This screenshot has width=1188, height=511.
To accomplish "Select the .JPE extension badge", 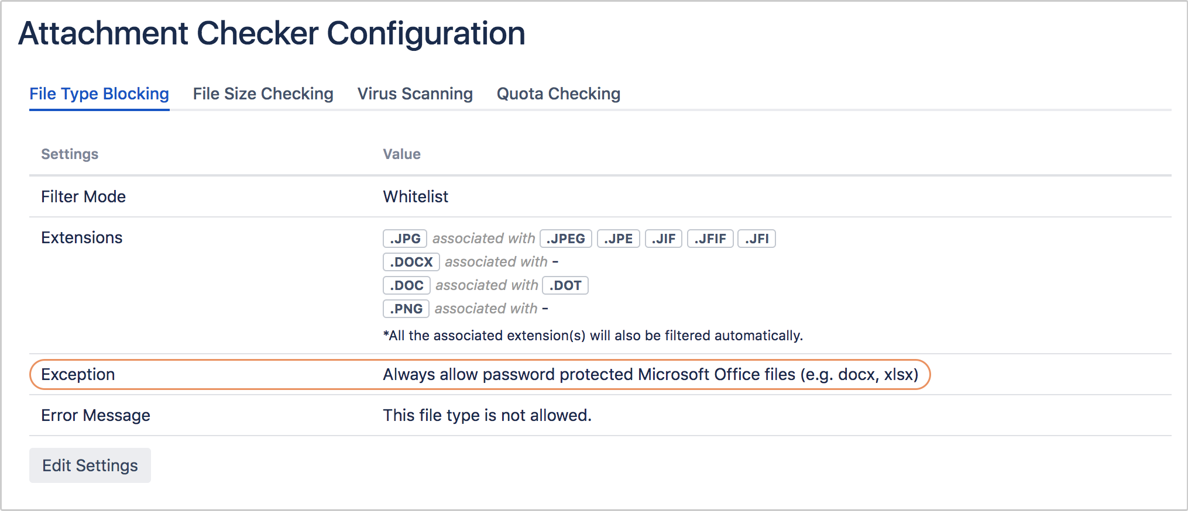I will (x=618, y=238).
